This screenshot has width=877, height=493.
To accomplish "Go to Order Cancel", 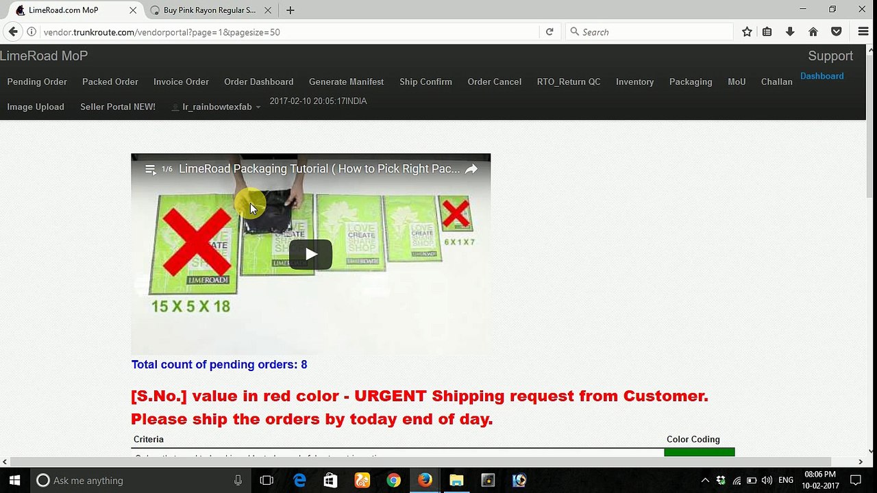I will 494,81.
